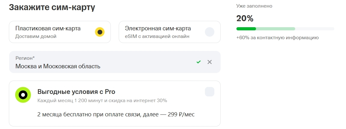The image size is (346, 129).
Task: Click the '1 200 минут' Pro description line
Action: pyautogui.click(x=102, y=101)
